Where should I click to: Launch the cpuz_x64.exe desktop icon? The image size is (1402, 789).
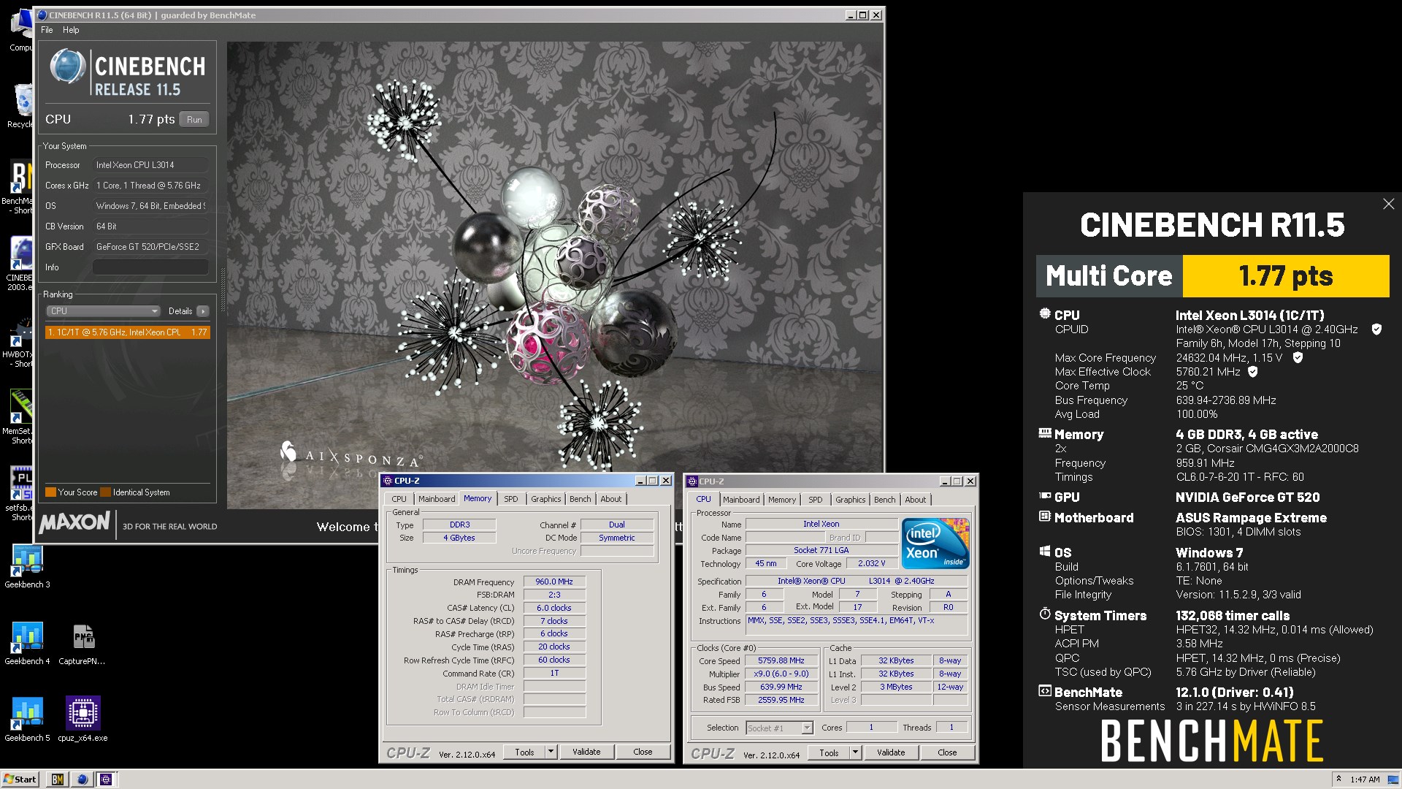pos(83,720)
